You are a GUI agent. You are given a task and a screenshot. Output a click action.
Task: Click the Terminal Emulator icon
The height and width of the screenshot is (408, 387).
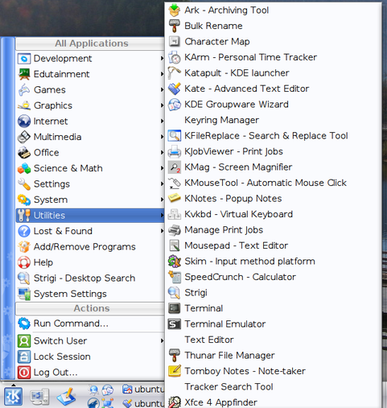point(175,324)
